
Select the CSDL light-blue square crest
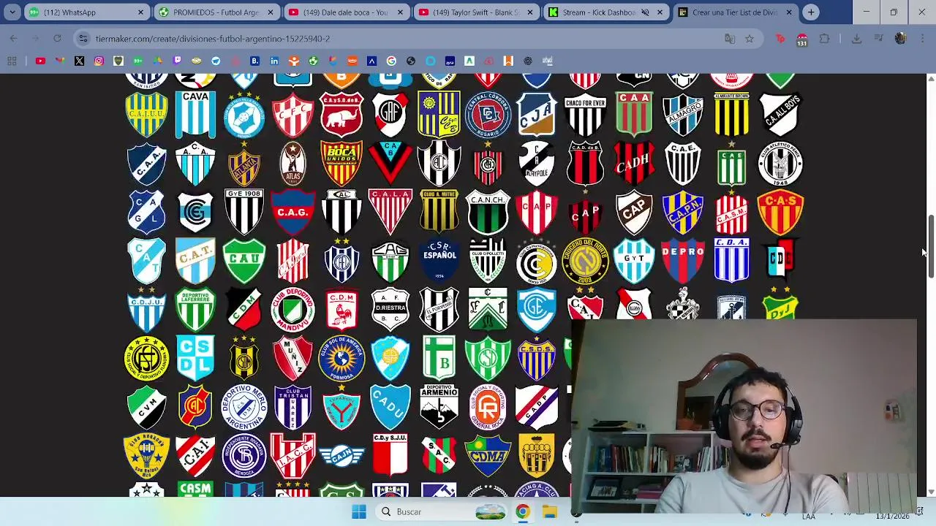195,358
